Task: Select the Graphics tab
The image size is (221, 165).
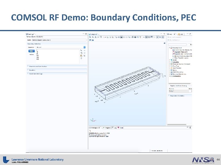Action: pos(93,34)
